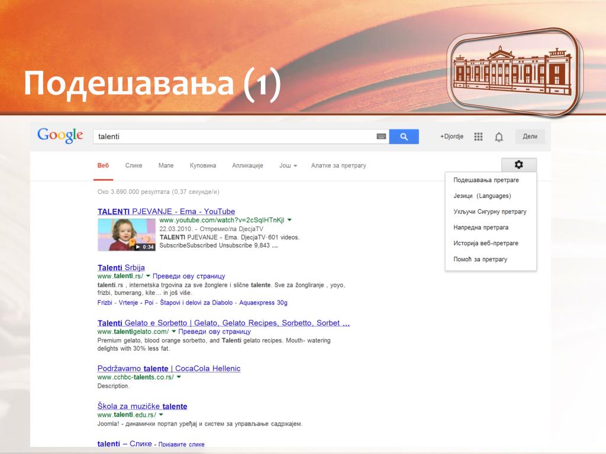This screenshot has width=606, height=454.
Task: Click the Google logo
Action: click(60, 135)
